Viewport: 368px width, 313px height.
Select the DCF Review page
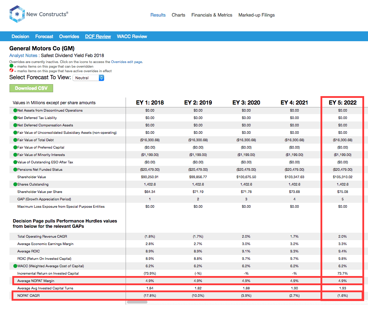tap(98, 36)
